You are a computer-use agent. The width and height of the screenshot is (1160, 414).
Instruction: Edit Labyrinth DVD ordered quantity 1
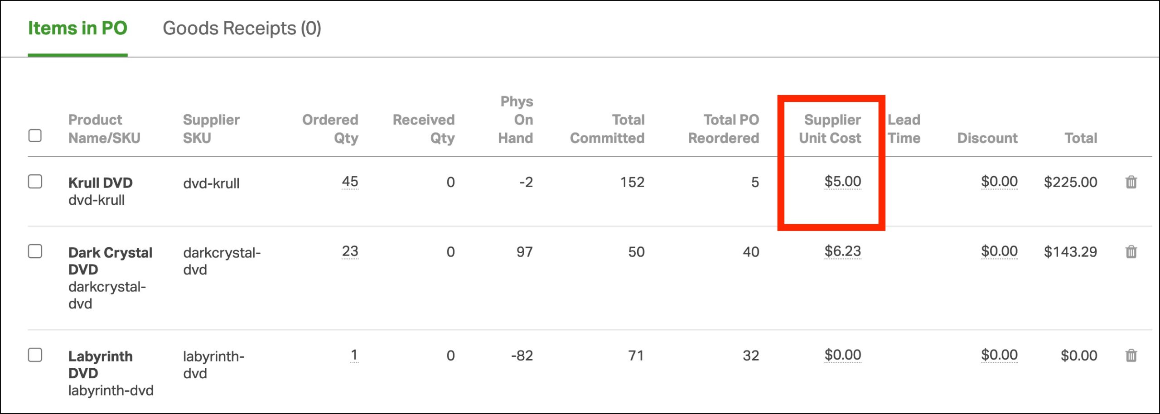pos(354,355)
